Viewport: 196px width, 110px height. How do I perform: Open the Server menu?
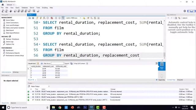point(32,8)
